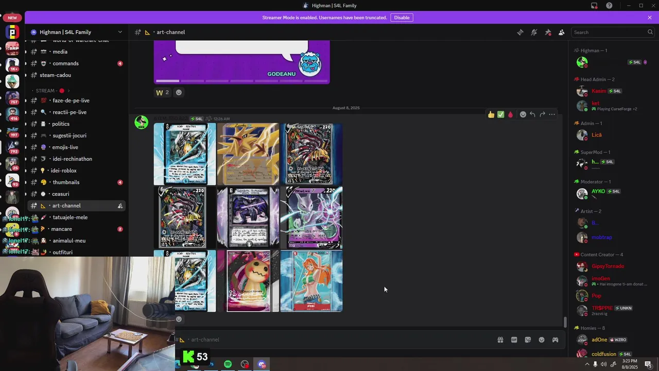Add reaction next to the W reaction
The height and width of the screenshot is (371, 659).
coord(179,93)
